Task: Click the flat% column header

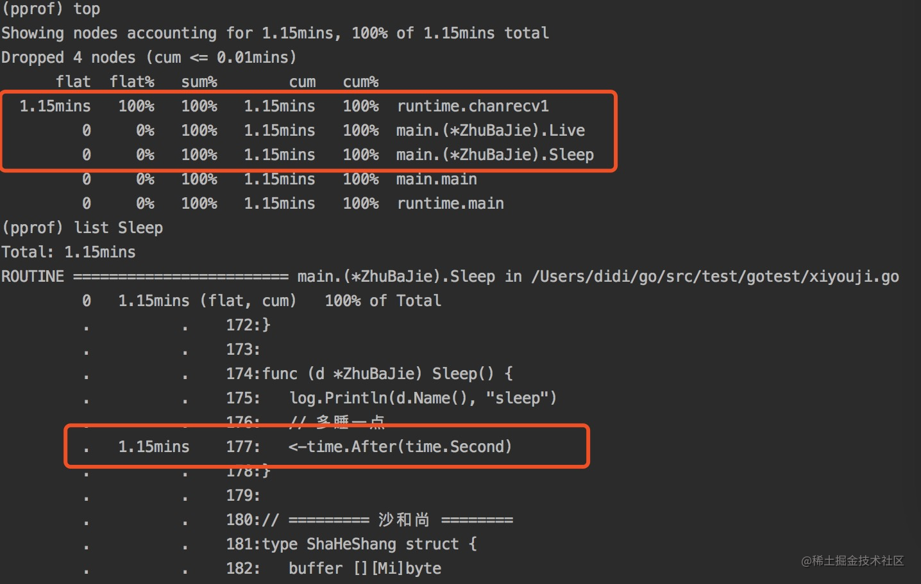Action: [132, 81]
